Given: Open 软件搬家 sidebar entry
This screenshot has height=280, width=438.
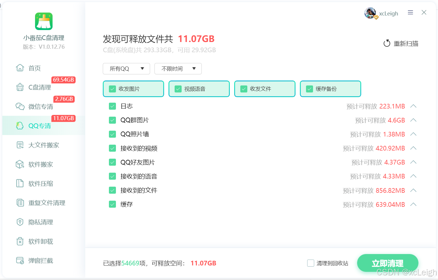Looking at the screenshot, I should pyautogui.click(x=44, y=164).
